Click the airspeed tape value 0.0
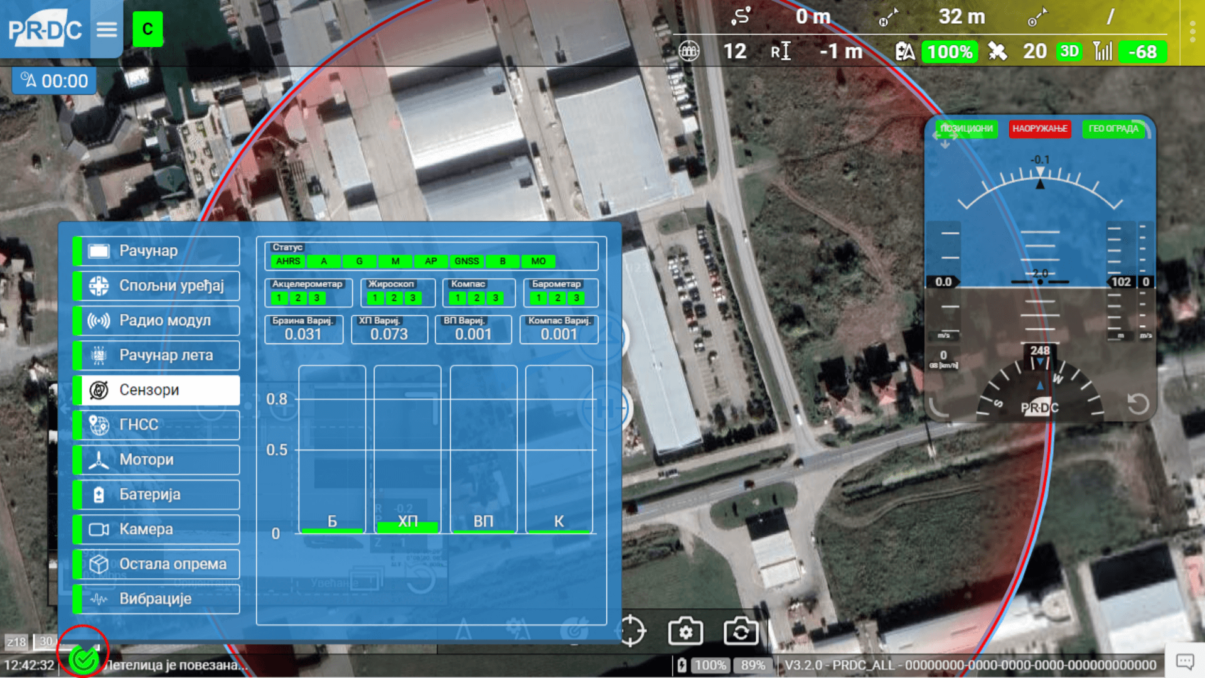Viewport: 1205px width, 678px height. pos(943,282)
